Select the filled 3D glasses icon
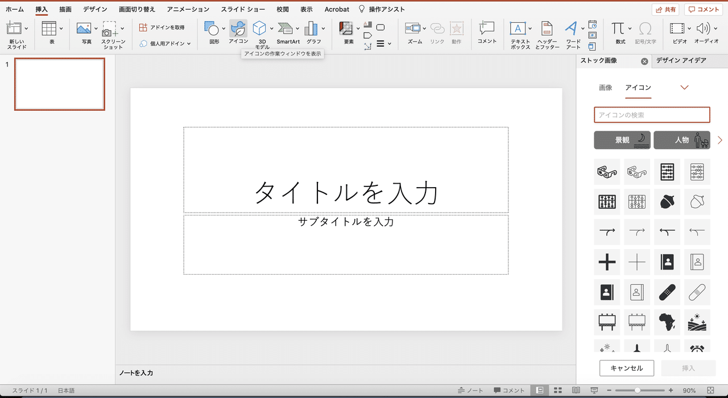This screenshot has width=728, height=398. (607, 171)
